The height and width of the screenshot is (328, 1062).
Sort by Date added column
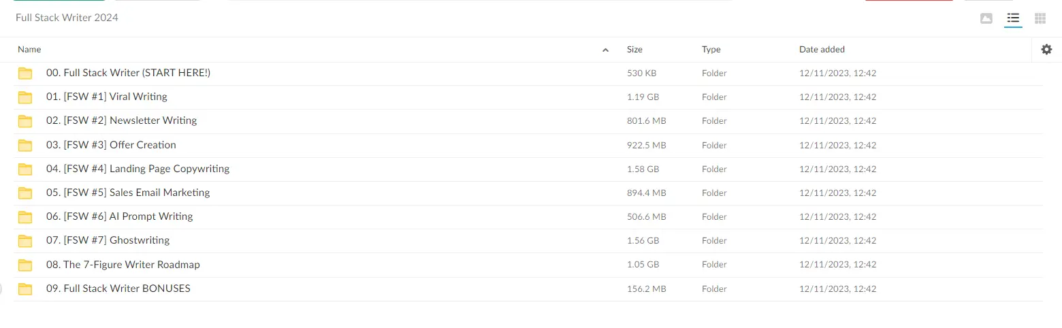tap(822, 50)
